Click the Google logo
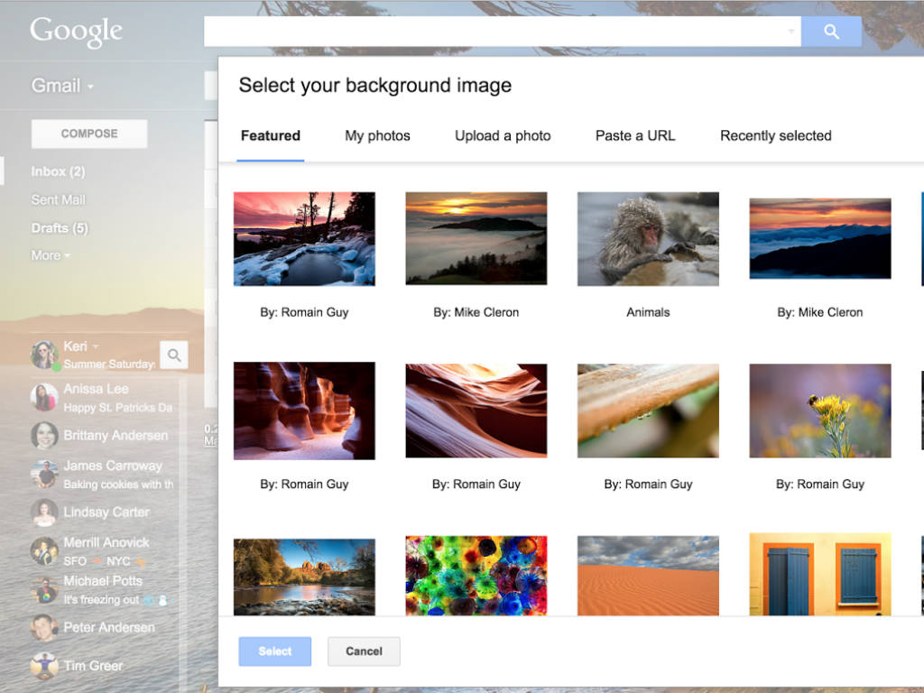924x693 pixels. [76, 32]
